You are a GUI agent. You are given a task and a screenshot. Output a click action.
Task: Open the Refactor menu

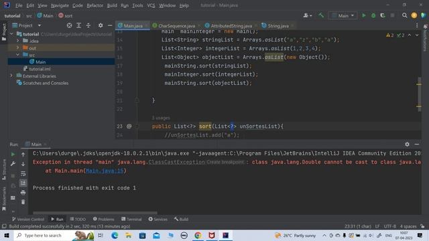pyautogui.click(x=95, y=5)
